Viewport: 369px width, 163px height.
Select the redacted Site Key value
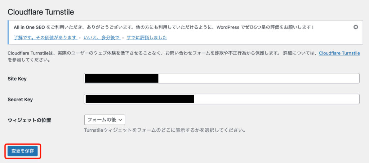click(121, 78)
